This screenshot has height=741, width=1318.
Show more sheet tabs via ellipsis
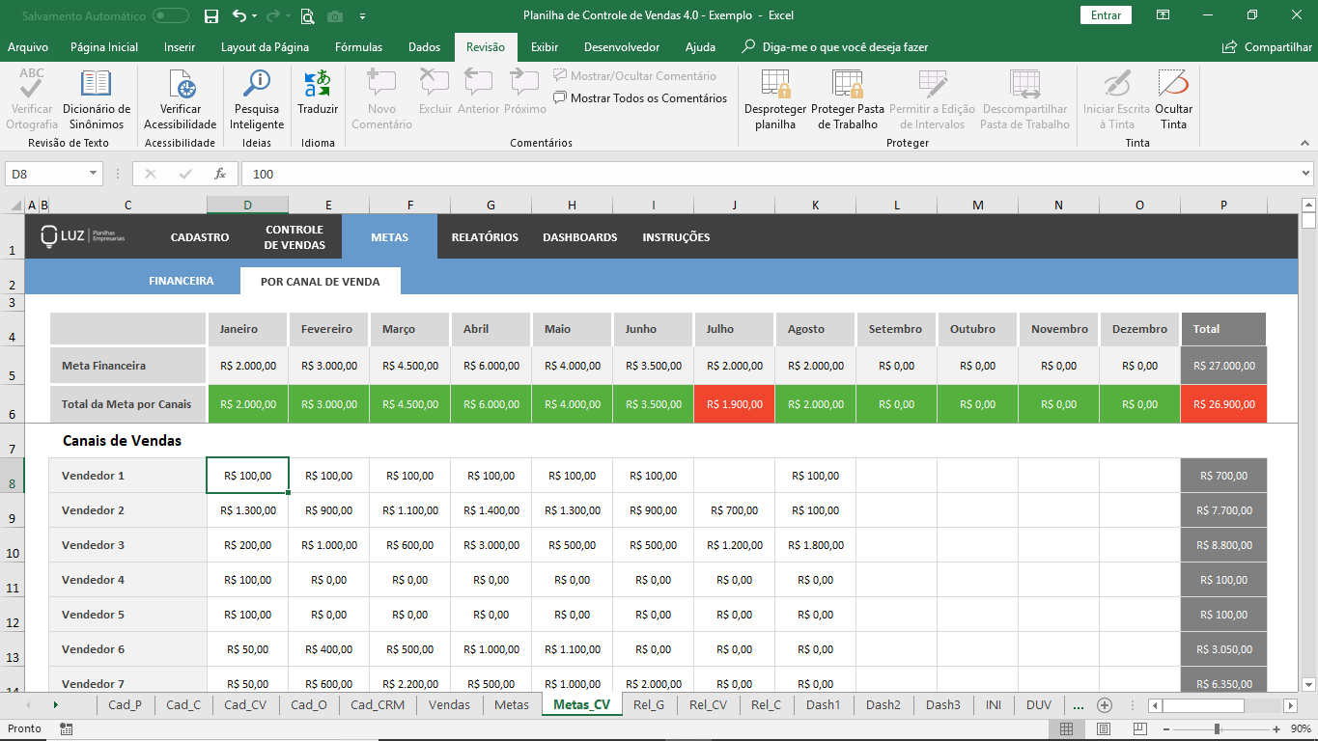(x=1078, y=705)
